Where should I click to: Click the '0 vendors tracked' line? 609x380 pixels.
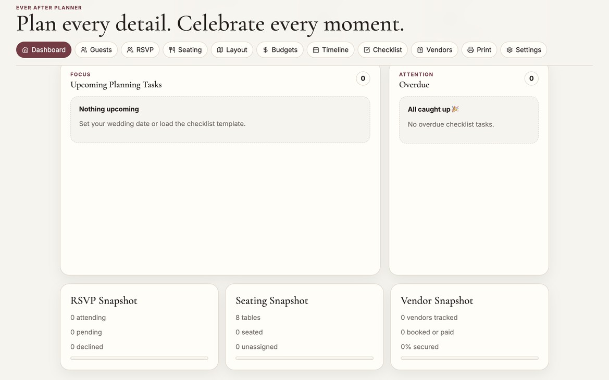tap(429, 318)
